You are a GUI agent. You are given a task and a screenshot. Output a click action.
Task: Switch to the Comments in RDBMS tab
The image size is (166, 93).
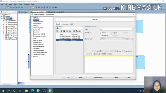pyautogui.click(x=100, y=54)
